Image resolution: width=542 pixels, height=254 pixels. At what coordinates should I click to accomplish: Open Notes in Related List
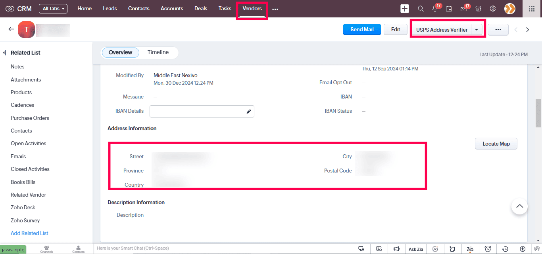click(x=17, y=66)
